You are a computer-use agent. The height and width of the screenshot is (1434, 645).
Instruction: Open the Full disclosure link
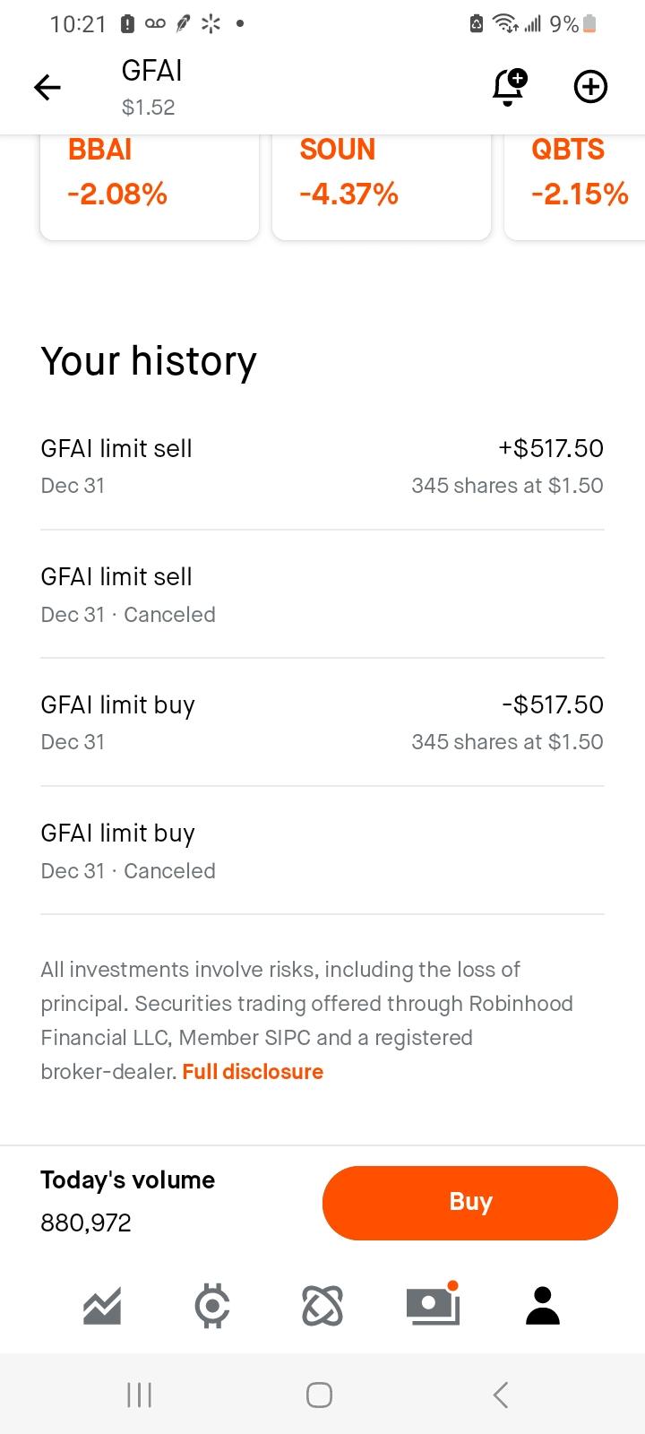(x=253, y=1072)
